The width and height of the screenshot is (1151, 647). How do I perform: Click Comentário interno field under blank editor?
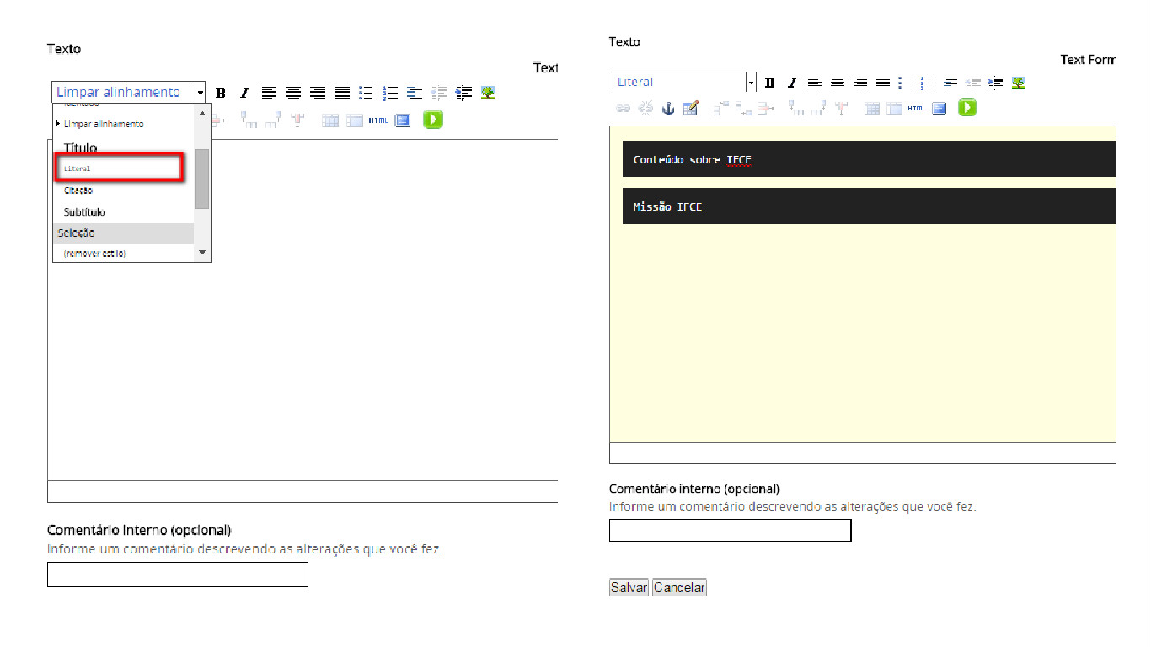178,575
